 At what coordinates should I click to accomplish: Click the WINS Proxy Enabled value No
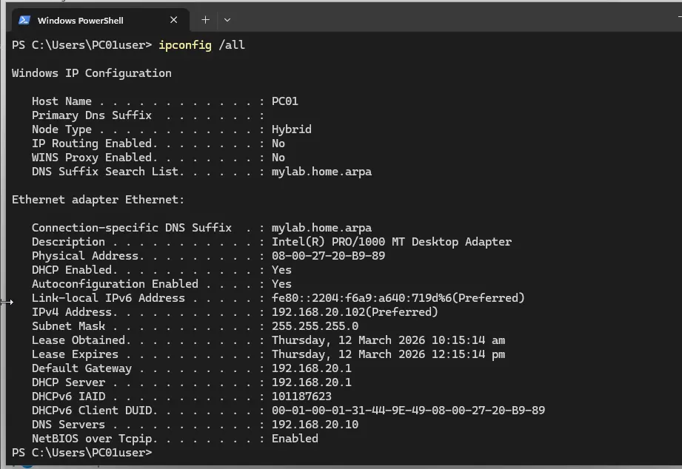click(278, 158)
